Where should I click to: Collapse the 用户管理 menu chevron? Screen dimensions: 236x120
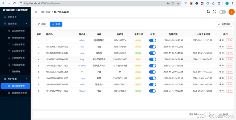27,79
